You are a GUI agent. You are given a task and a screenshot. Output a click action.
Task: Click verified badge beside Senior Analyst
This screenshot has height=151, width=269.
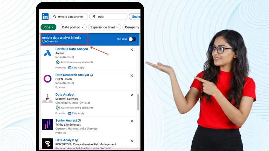[79, 121]
